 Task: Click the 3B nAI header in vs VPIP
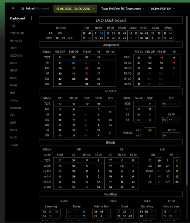pos(74,98)
